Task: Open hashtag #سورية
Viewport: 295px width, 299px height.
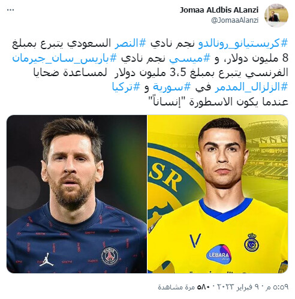Action: coord(172,87)
